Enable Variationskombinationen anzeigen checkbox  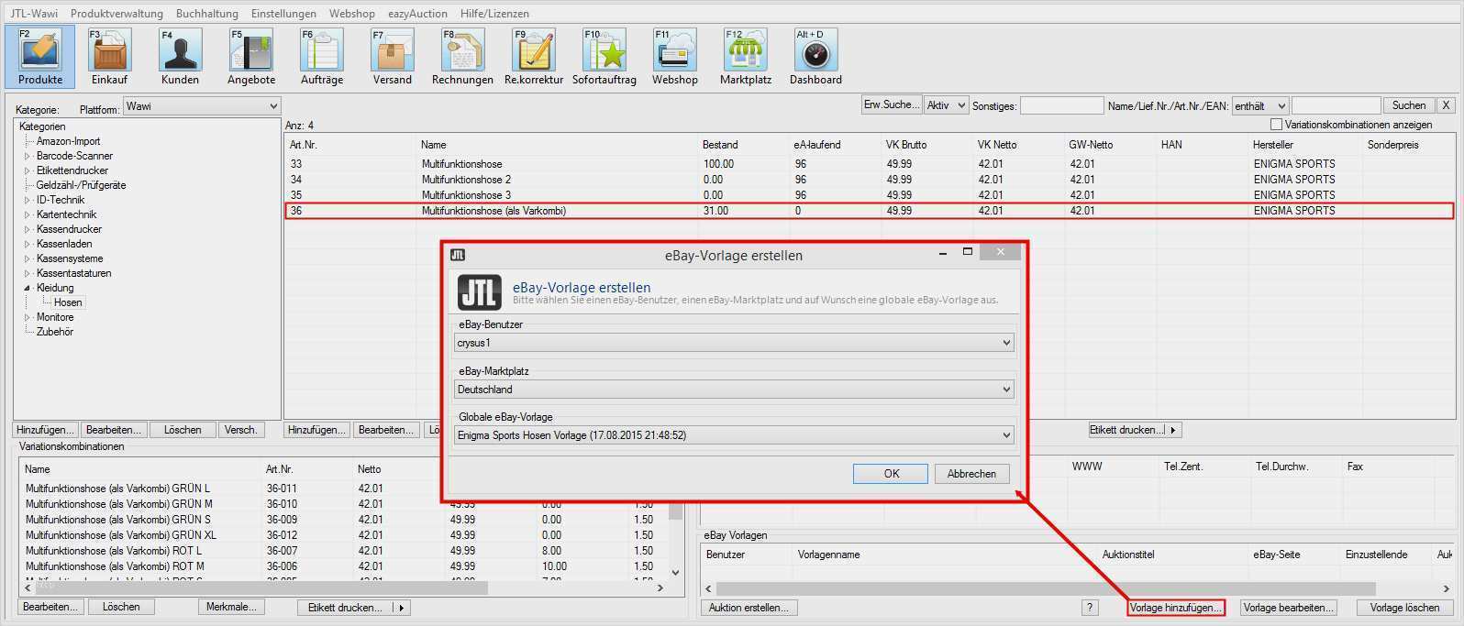pyautogui.click(x=1276, y=124)
